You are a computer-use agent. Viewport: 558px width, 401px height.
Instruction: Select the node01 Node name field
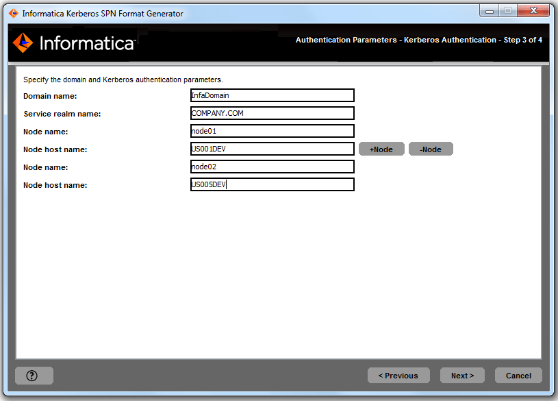[272, 131]
